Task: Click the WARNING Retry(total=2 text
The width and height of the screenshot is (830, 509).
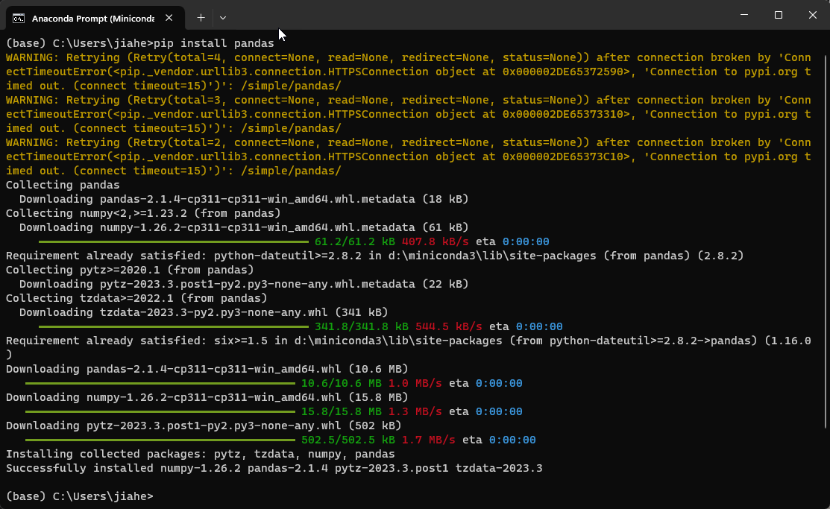Action: (x=408, y=156)
